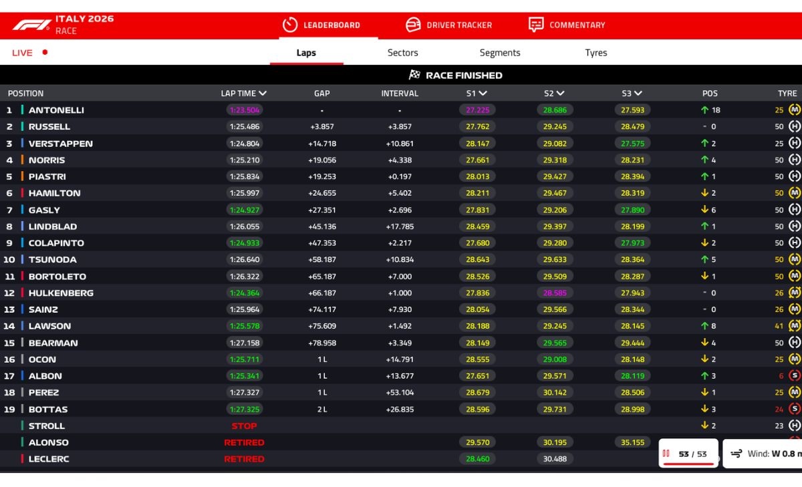Click Gasly's yellow position-loss arrow
Image resolution: width=802 pixels, height=487 pixels.
[x=704, y=210]
